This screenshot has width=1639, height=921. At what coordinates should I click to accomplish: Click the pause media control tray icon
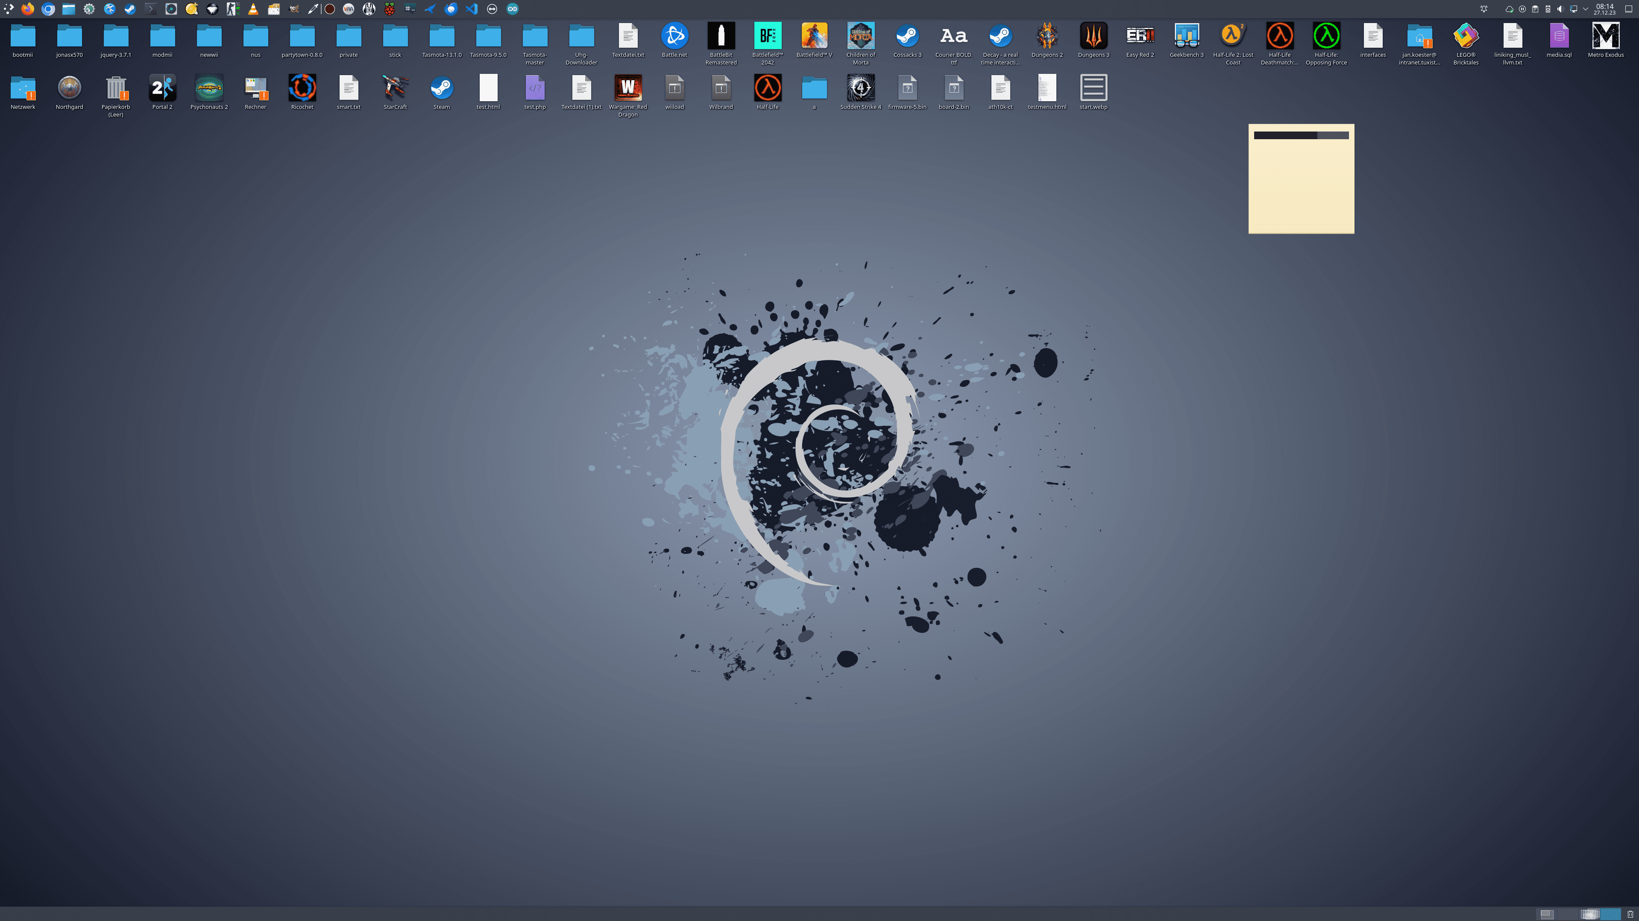1522,9
